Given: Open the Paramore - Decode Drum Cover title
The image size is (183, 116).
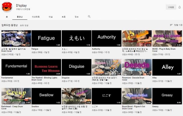Looking at the screenshot, I should click(x=133, y=79).
